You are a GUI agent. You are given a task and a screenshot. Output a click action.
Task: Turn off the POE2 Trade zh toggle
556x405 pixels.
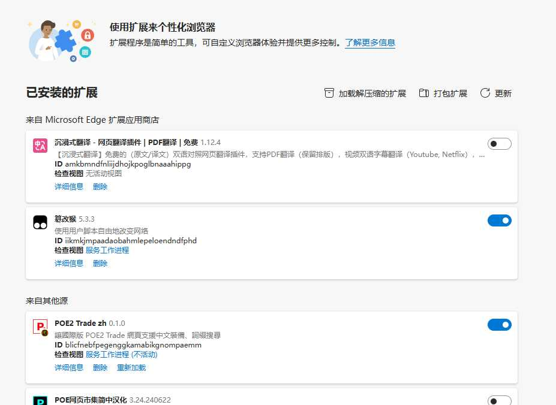point(499,325)
